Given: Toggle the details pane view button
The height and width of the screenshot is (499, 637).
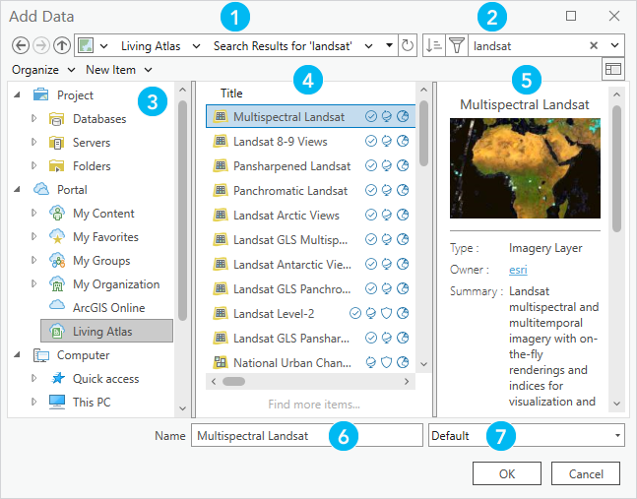Looking at the screenshot, I should coord(614,70).
